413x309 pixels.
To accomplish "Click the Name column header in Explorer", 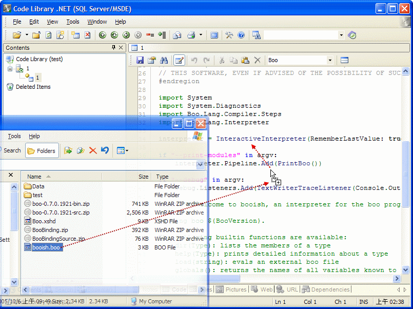I will (x=62, y=177).
